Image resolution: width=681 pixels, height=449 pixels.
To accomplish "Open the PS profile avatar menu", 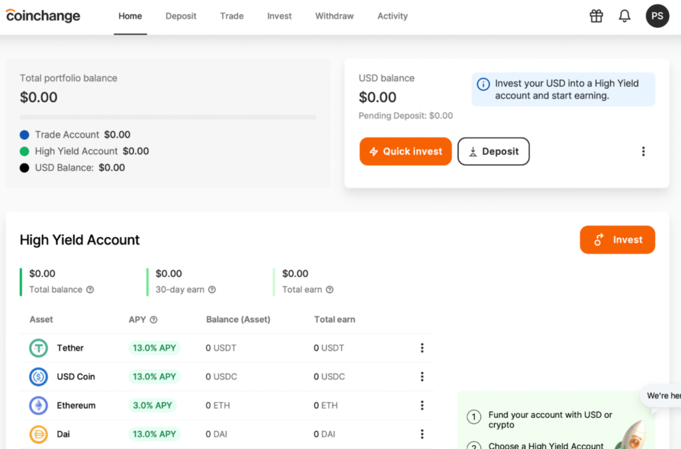I will (x=657, y=16).
